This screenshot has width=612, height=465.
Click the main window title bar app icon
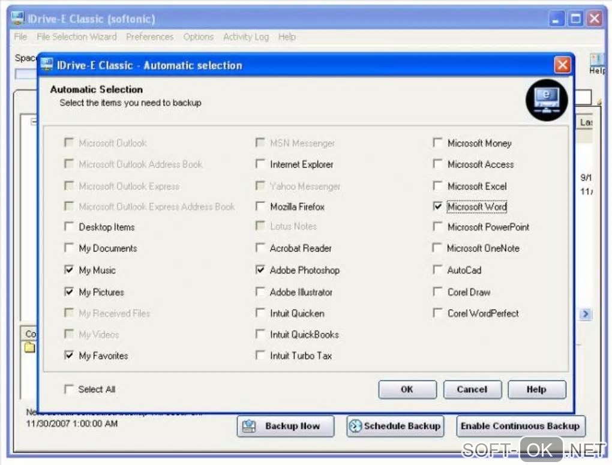coord(17,18)
